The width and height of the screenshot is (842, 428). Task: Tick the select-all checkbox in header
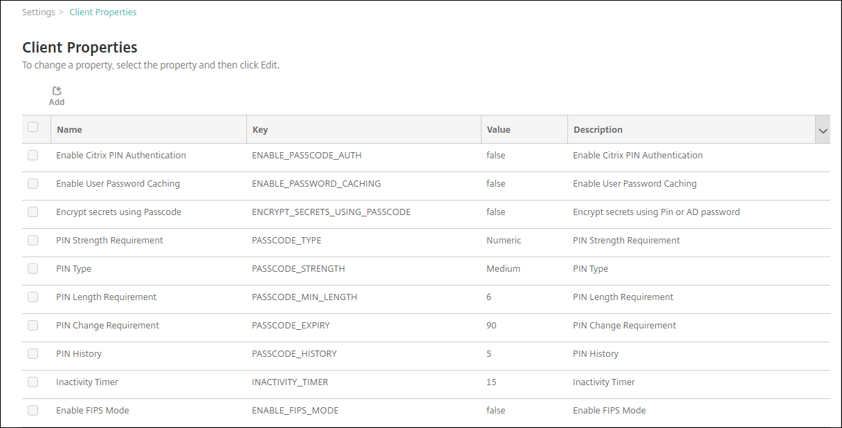tap(33, 127)
